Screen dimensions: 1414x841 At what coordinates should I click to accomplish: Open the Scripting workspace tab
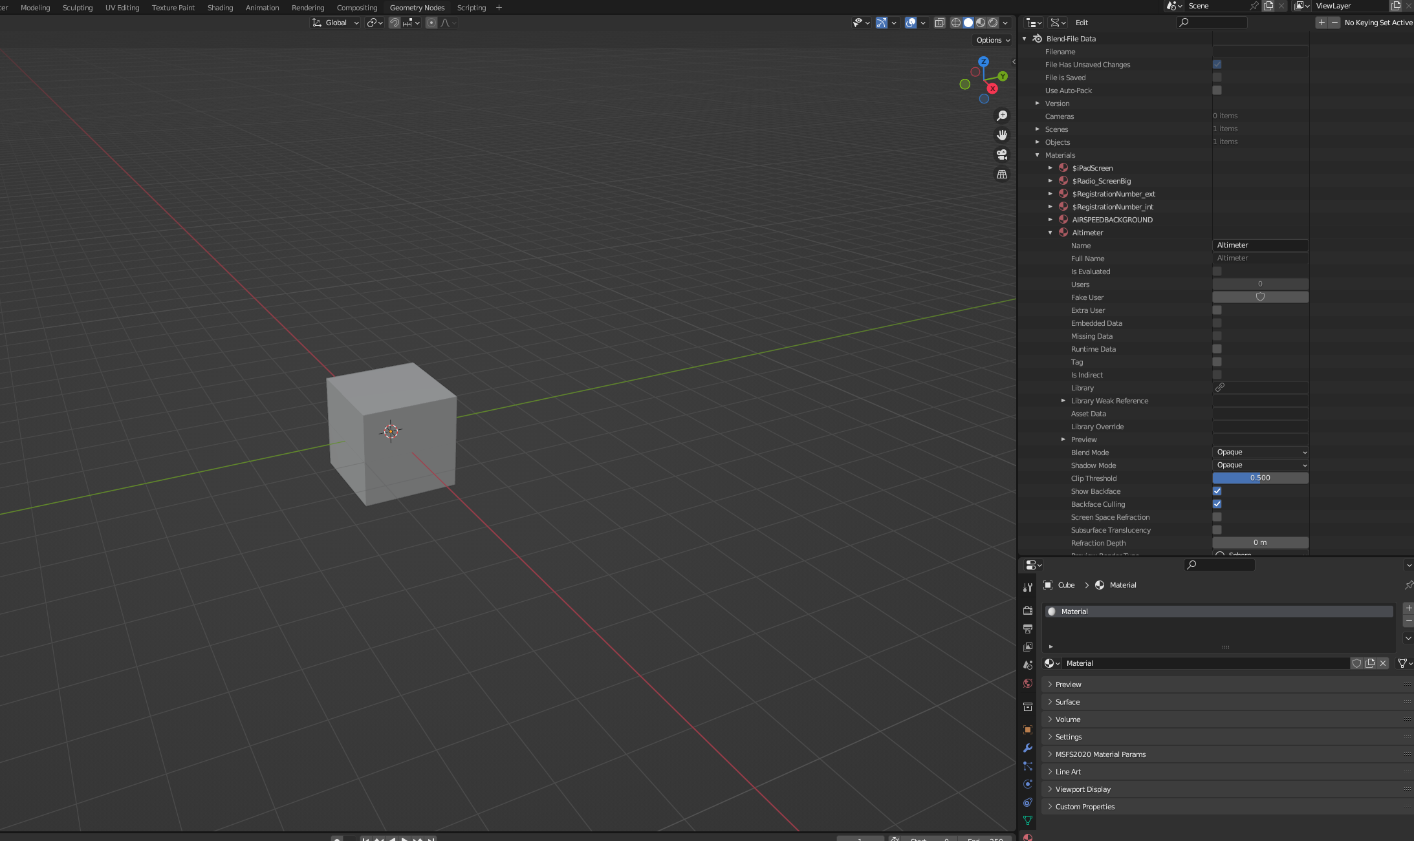pyautogui.click(x=471, y=8)
